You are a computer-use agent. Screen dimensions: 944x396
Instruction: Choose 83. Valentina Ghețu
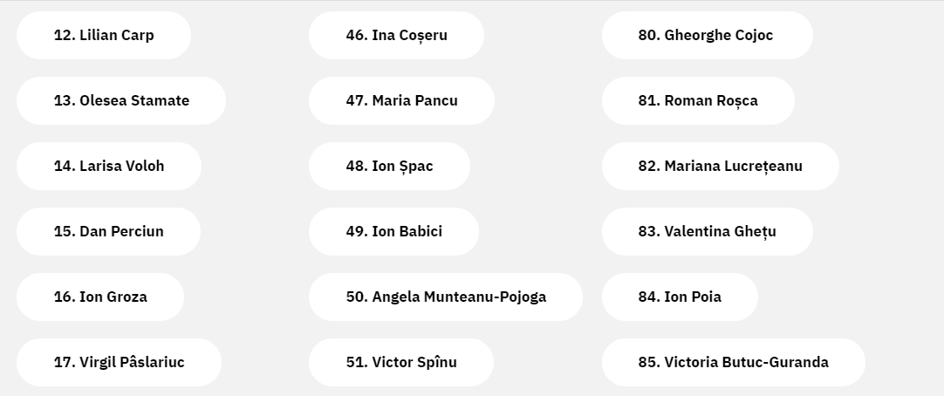(x=708, y=232)
